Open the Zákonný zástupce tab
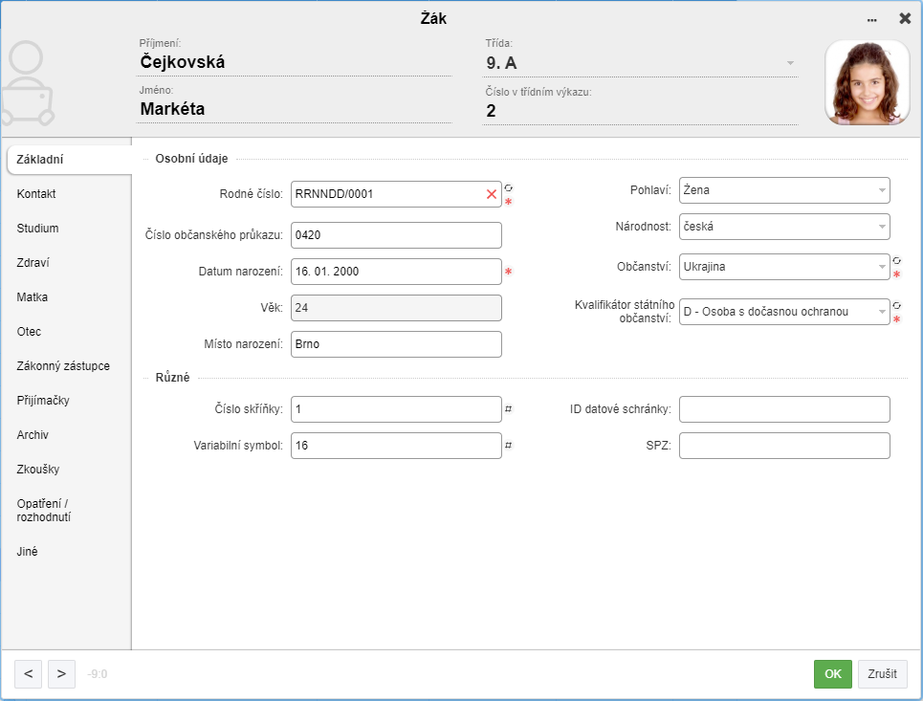The image size is (923, 701). tap(63, 366)
